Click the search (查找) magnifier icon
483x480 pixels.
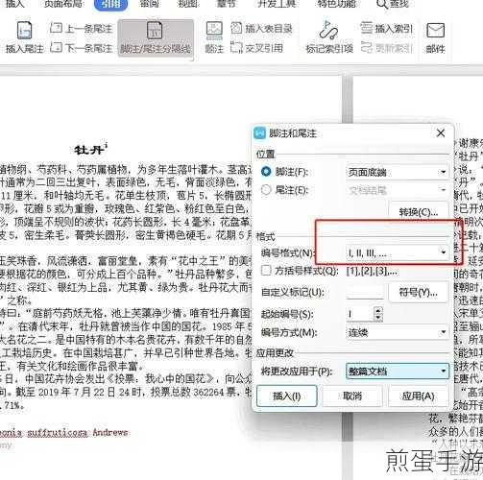pos(381,4)
